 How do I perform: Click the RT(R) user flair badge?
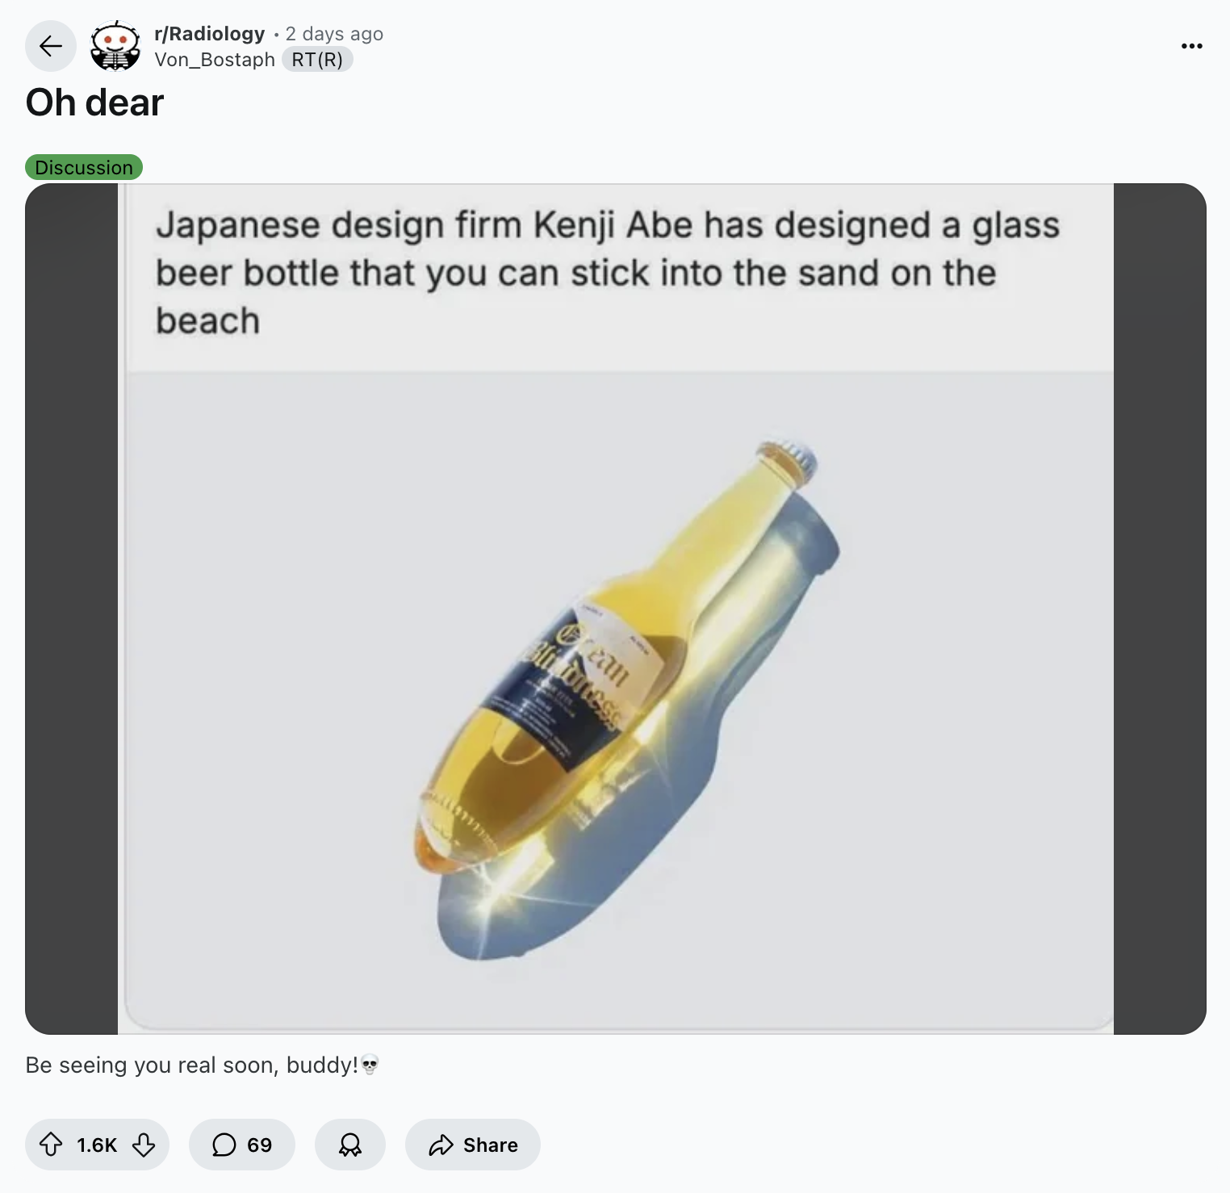click(318, 59)
